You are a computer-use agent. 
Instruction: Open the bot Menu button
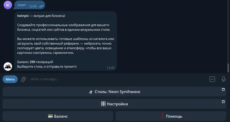tap(10, 79)
